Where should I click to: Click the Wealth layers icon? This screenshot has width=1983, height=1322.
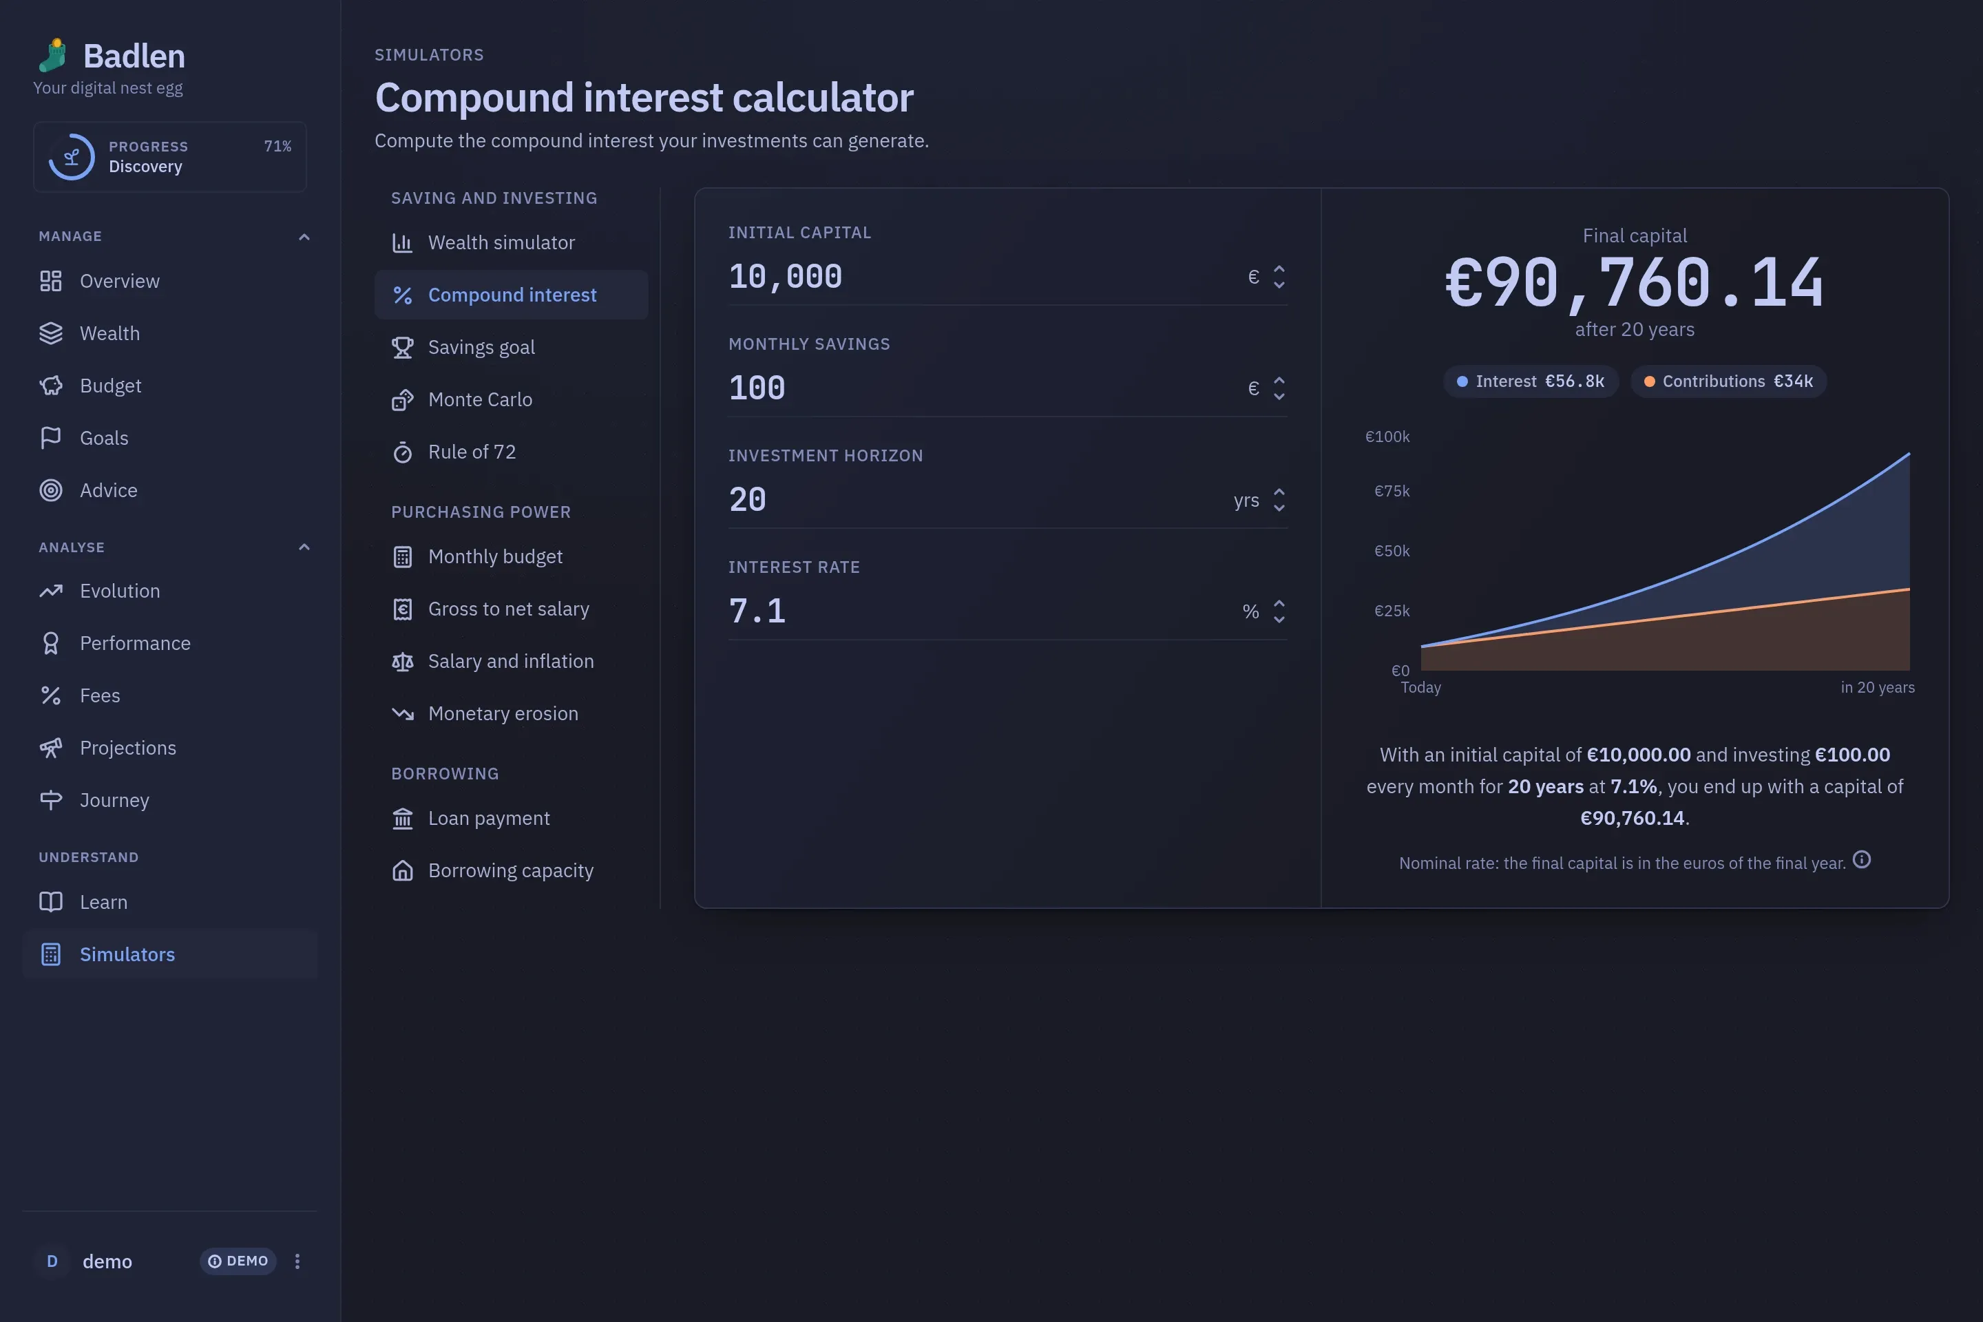click(x=50, y=333)
